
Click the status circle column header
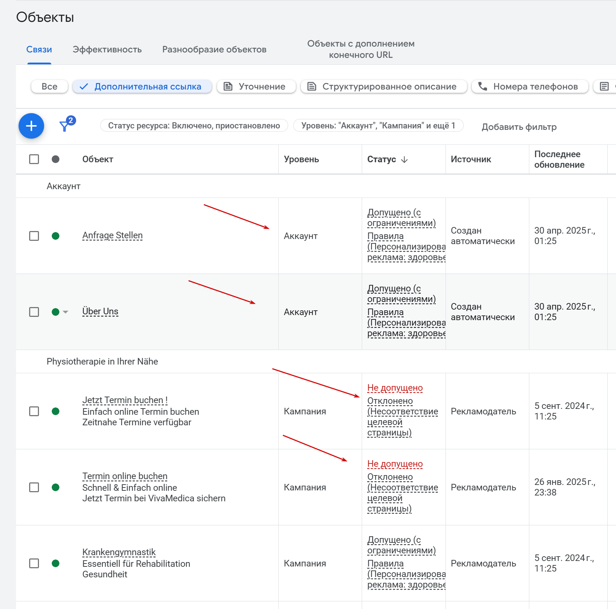pos(56,159)
